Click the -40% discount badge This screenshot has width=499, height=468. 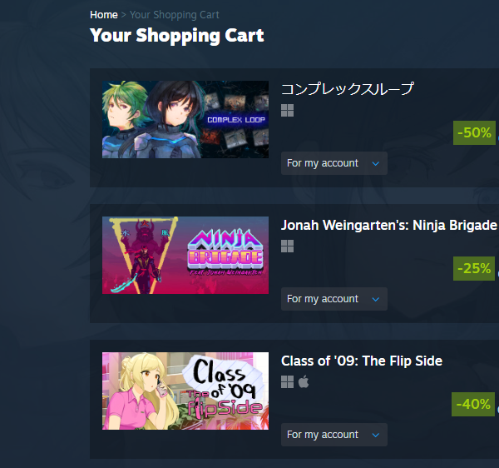473,404
